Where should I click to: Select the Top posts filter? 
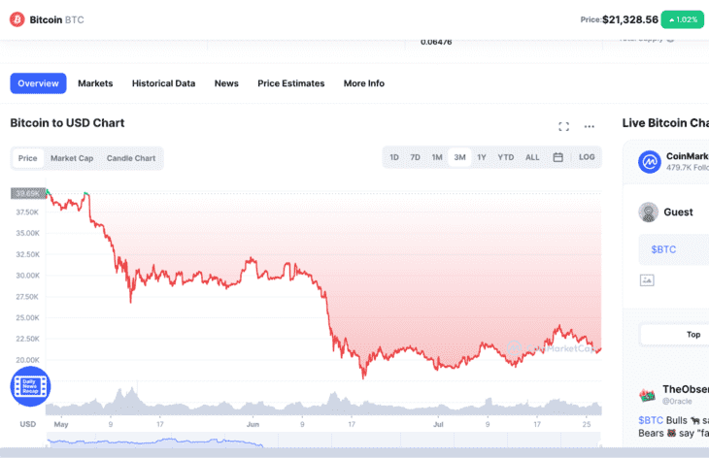point(693,334)
